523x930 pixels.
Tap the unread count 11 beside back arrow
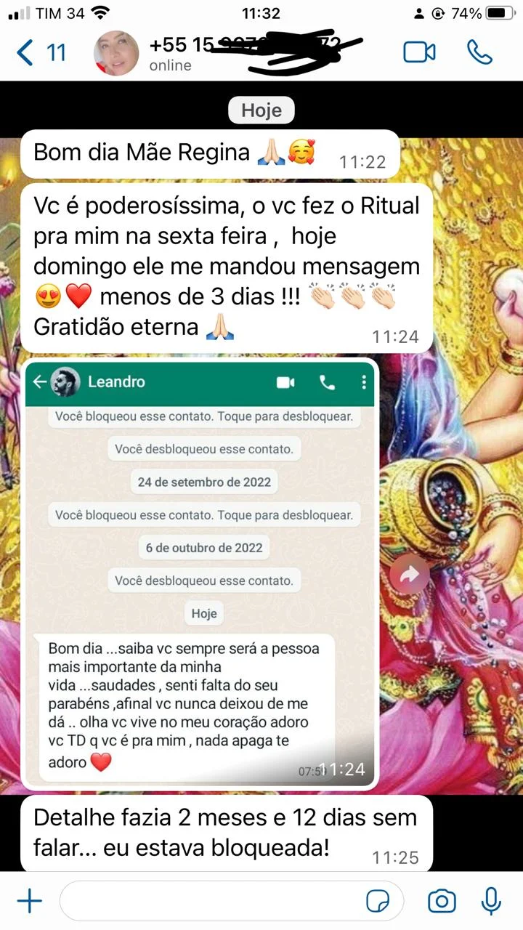point(56,53)
